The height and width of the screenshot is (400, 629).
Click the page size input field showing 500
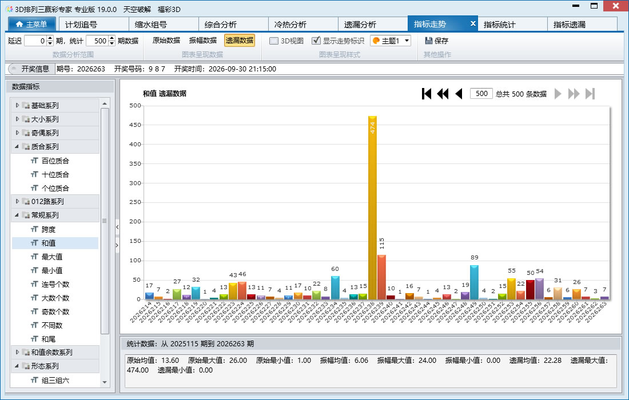[481, 94]
